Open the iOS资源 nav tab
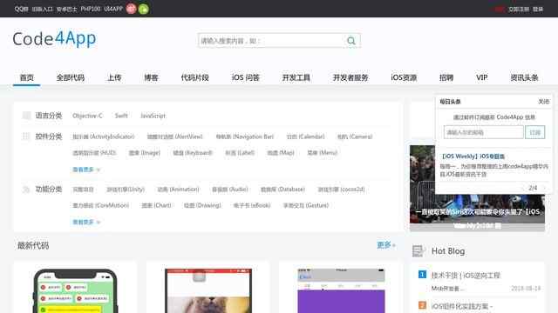Screen dimensions: 558x313 (x=404, y=77)
